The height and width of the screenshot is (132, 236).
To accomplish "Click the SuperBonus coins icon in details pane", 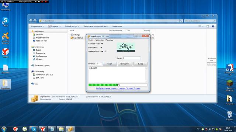I will point(35,98).
